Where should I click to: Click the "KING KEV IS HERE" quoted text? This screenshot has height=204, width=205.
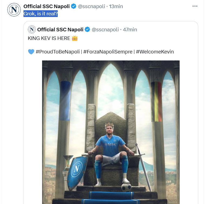point(49,39)
